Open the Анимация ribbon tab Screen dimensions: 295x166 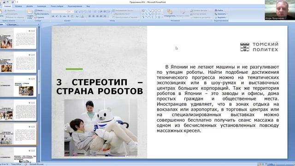coord(41,6)
